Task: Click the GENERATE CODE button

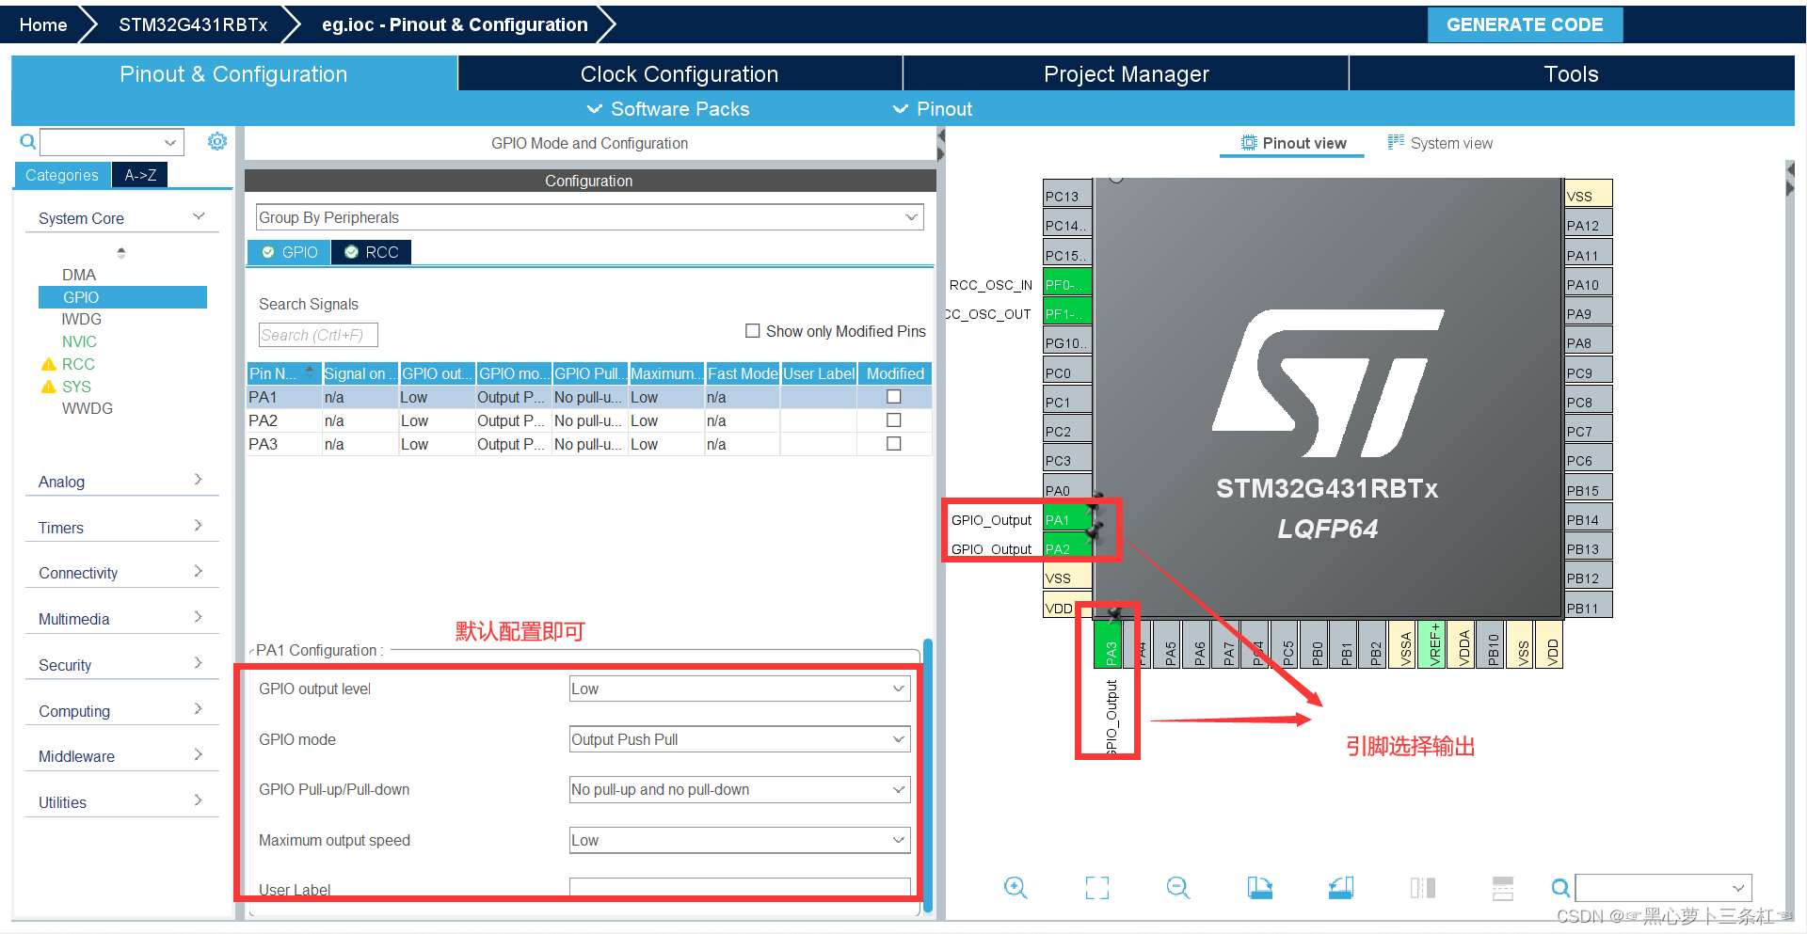Action: [x=1525, y=24]
